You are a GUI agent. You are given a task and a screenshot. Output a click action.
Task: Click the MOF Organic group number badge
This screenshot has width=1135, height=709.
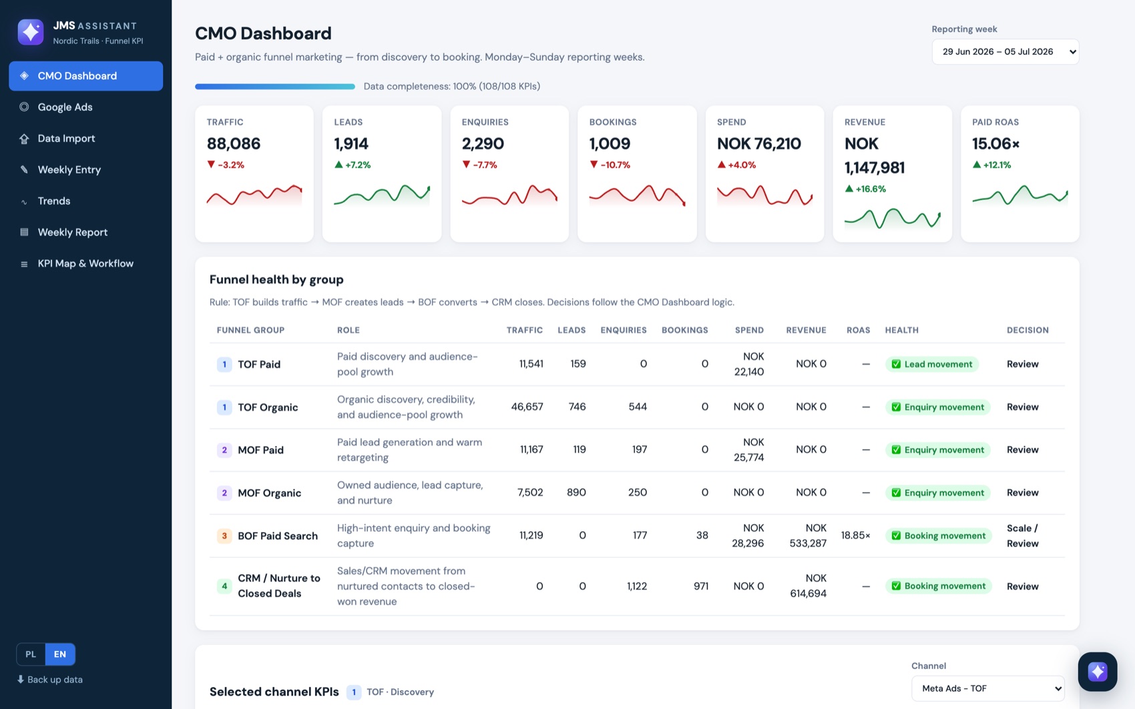click(224, 493)
